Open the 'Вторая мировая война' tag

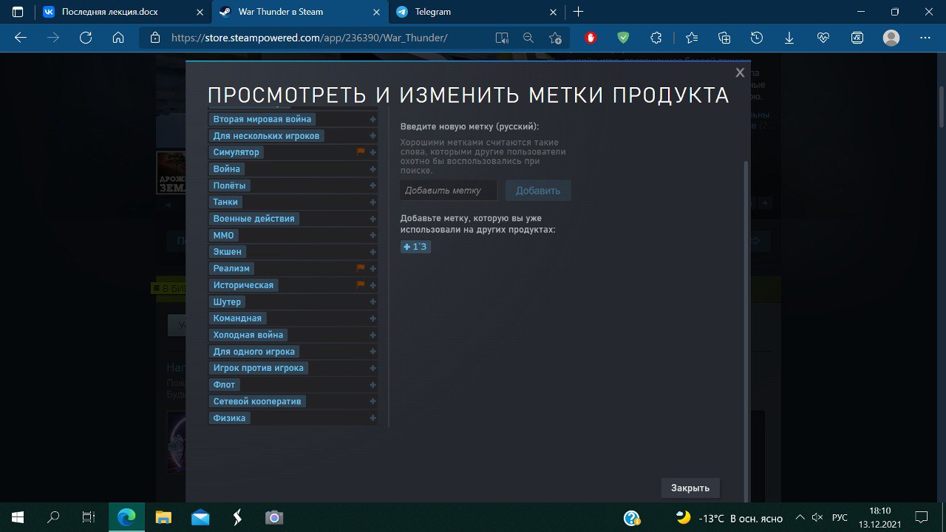pos(262,119)
